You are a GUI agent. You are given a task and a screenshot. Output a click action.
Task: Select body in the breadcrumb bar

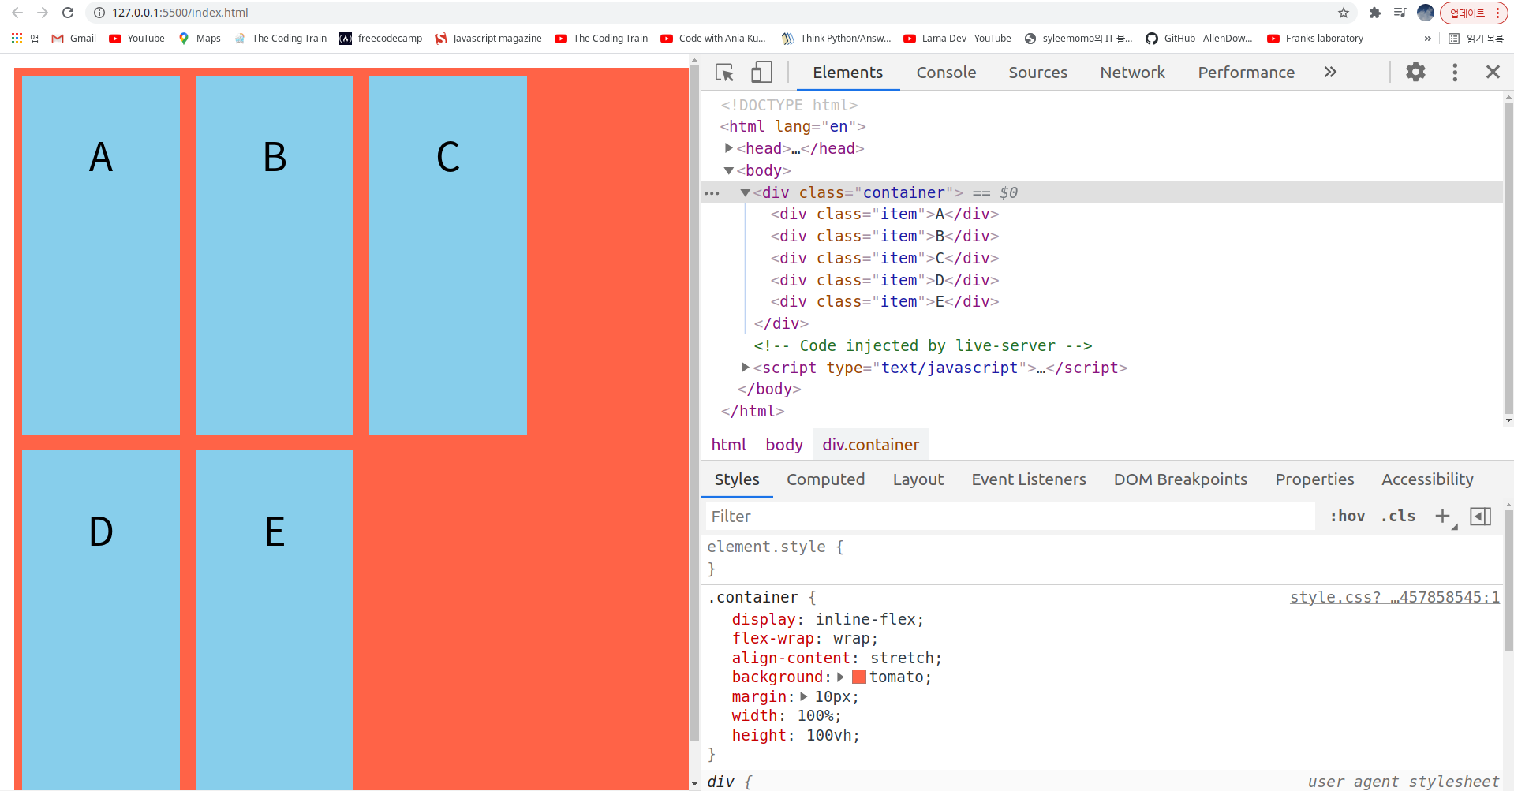click(783, 445)
